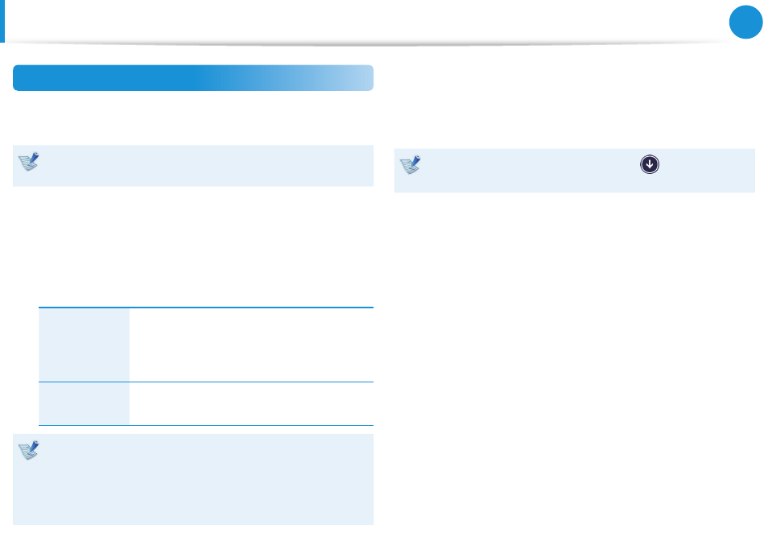The width and height of the screenshot is (768, 545).
Task: Click the notepad pencil icon in the top-left note box
Action: pyautogui.click(x=29, y=162)
